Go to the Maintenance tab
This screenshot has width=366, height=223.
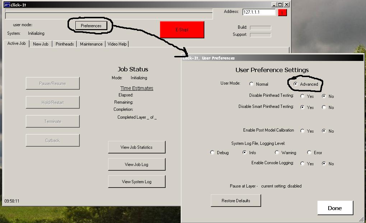[91, 44]
